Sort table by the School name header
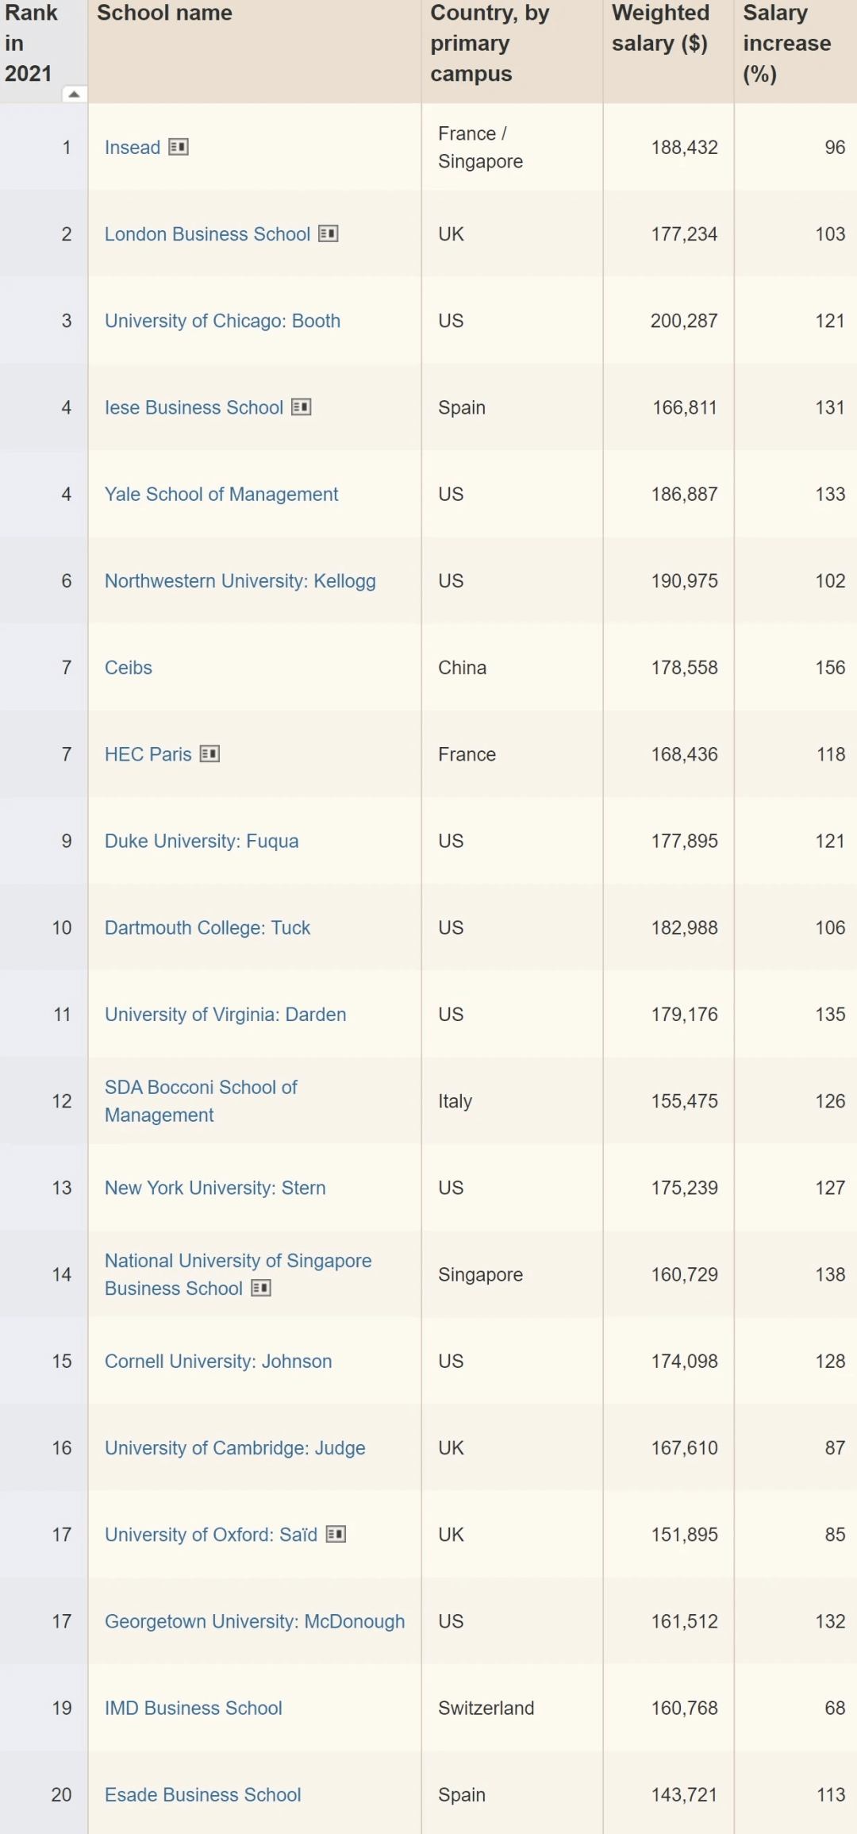The width and height of the screenshot is (857, 1834). 164,13
